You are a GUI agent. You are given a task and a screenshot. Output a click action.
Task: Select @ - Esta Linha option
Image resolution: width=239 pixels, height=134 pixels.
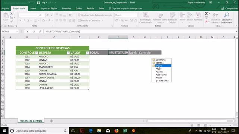pyautogui.click(x=162, y=81)
